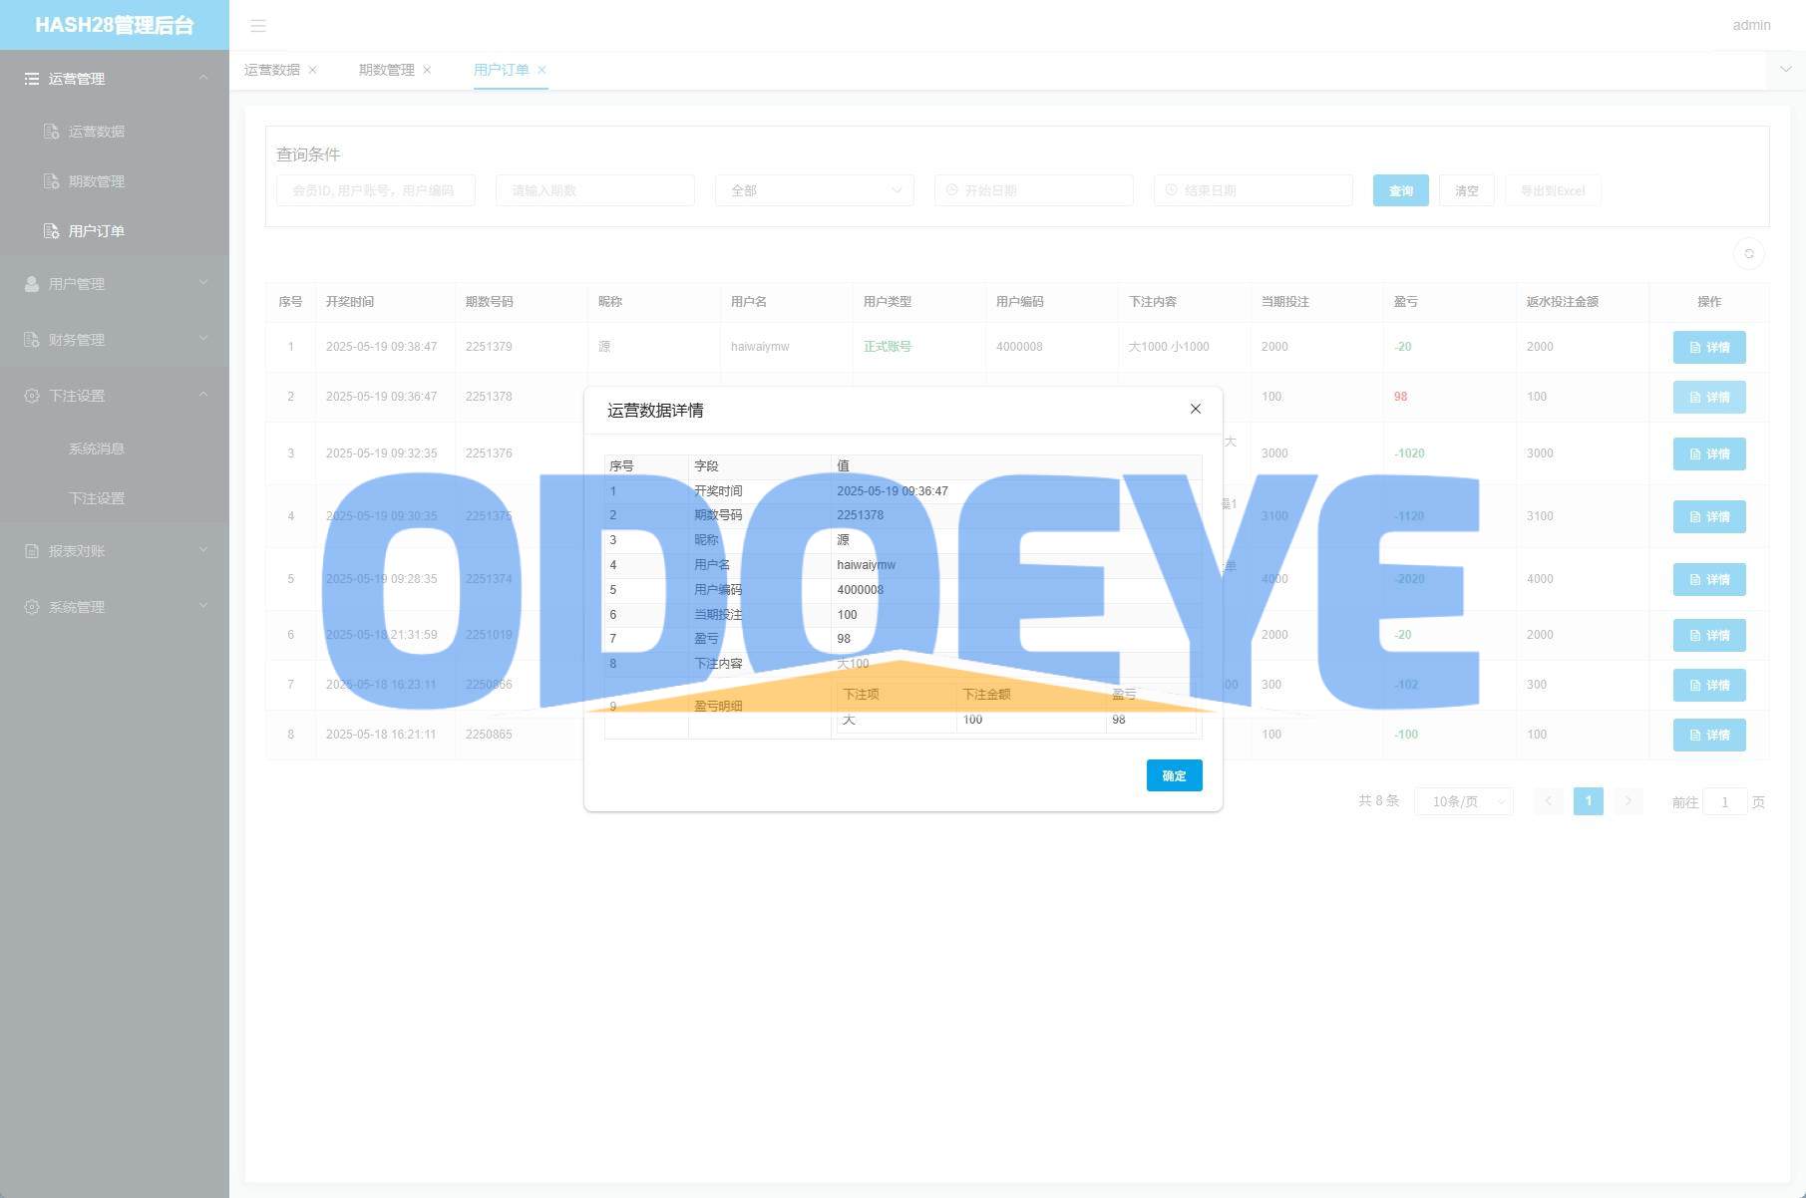Collapse the 运营管理 sidebar menu
Viewport: 1806px width, 1198px height.
tap(115, 79)
